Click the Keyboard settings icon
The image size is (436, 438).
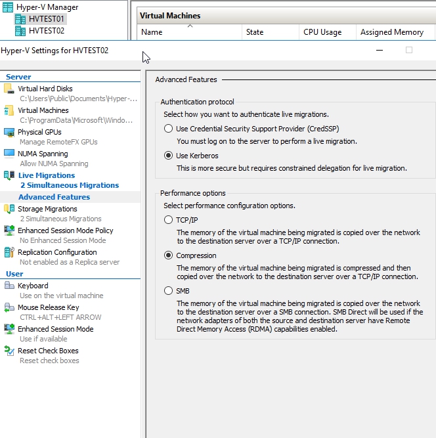coord(9,286)
